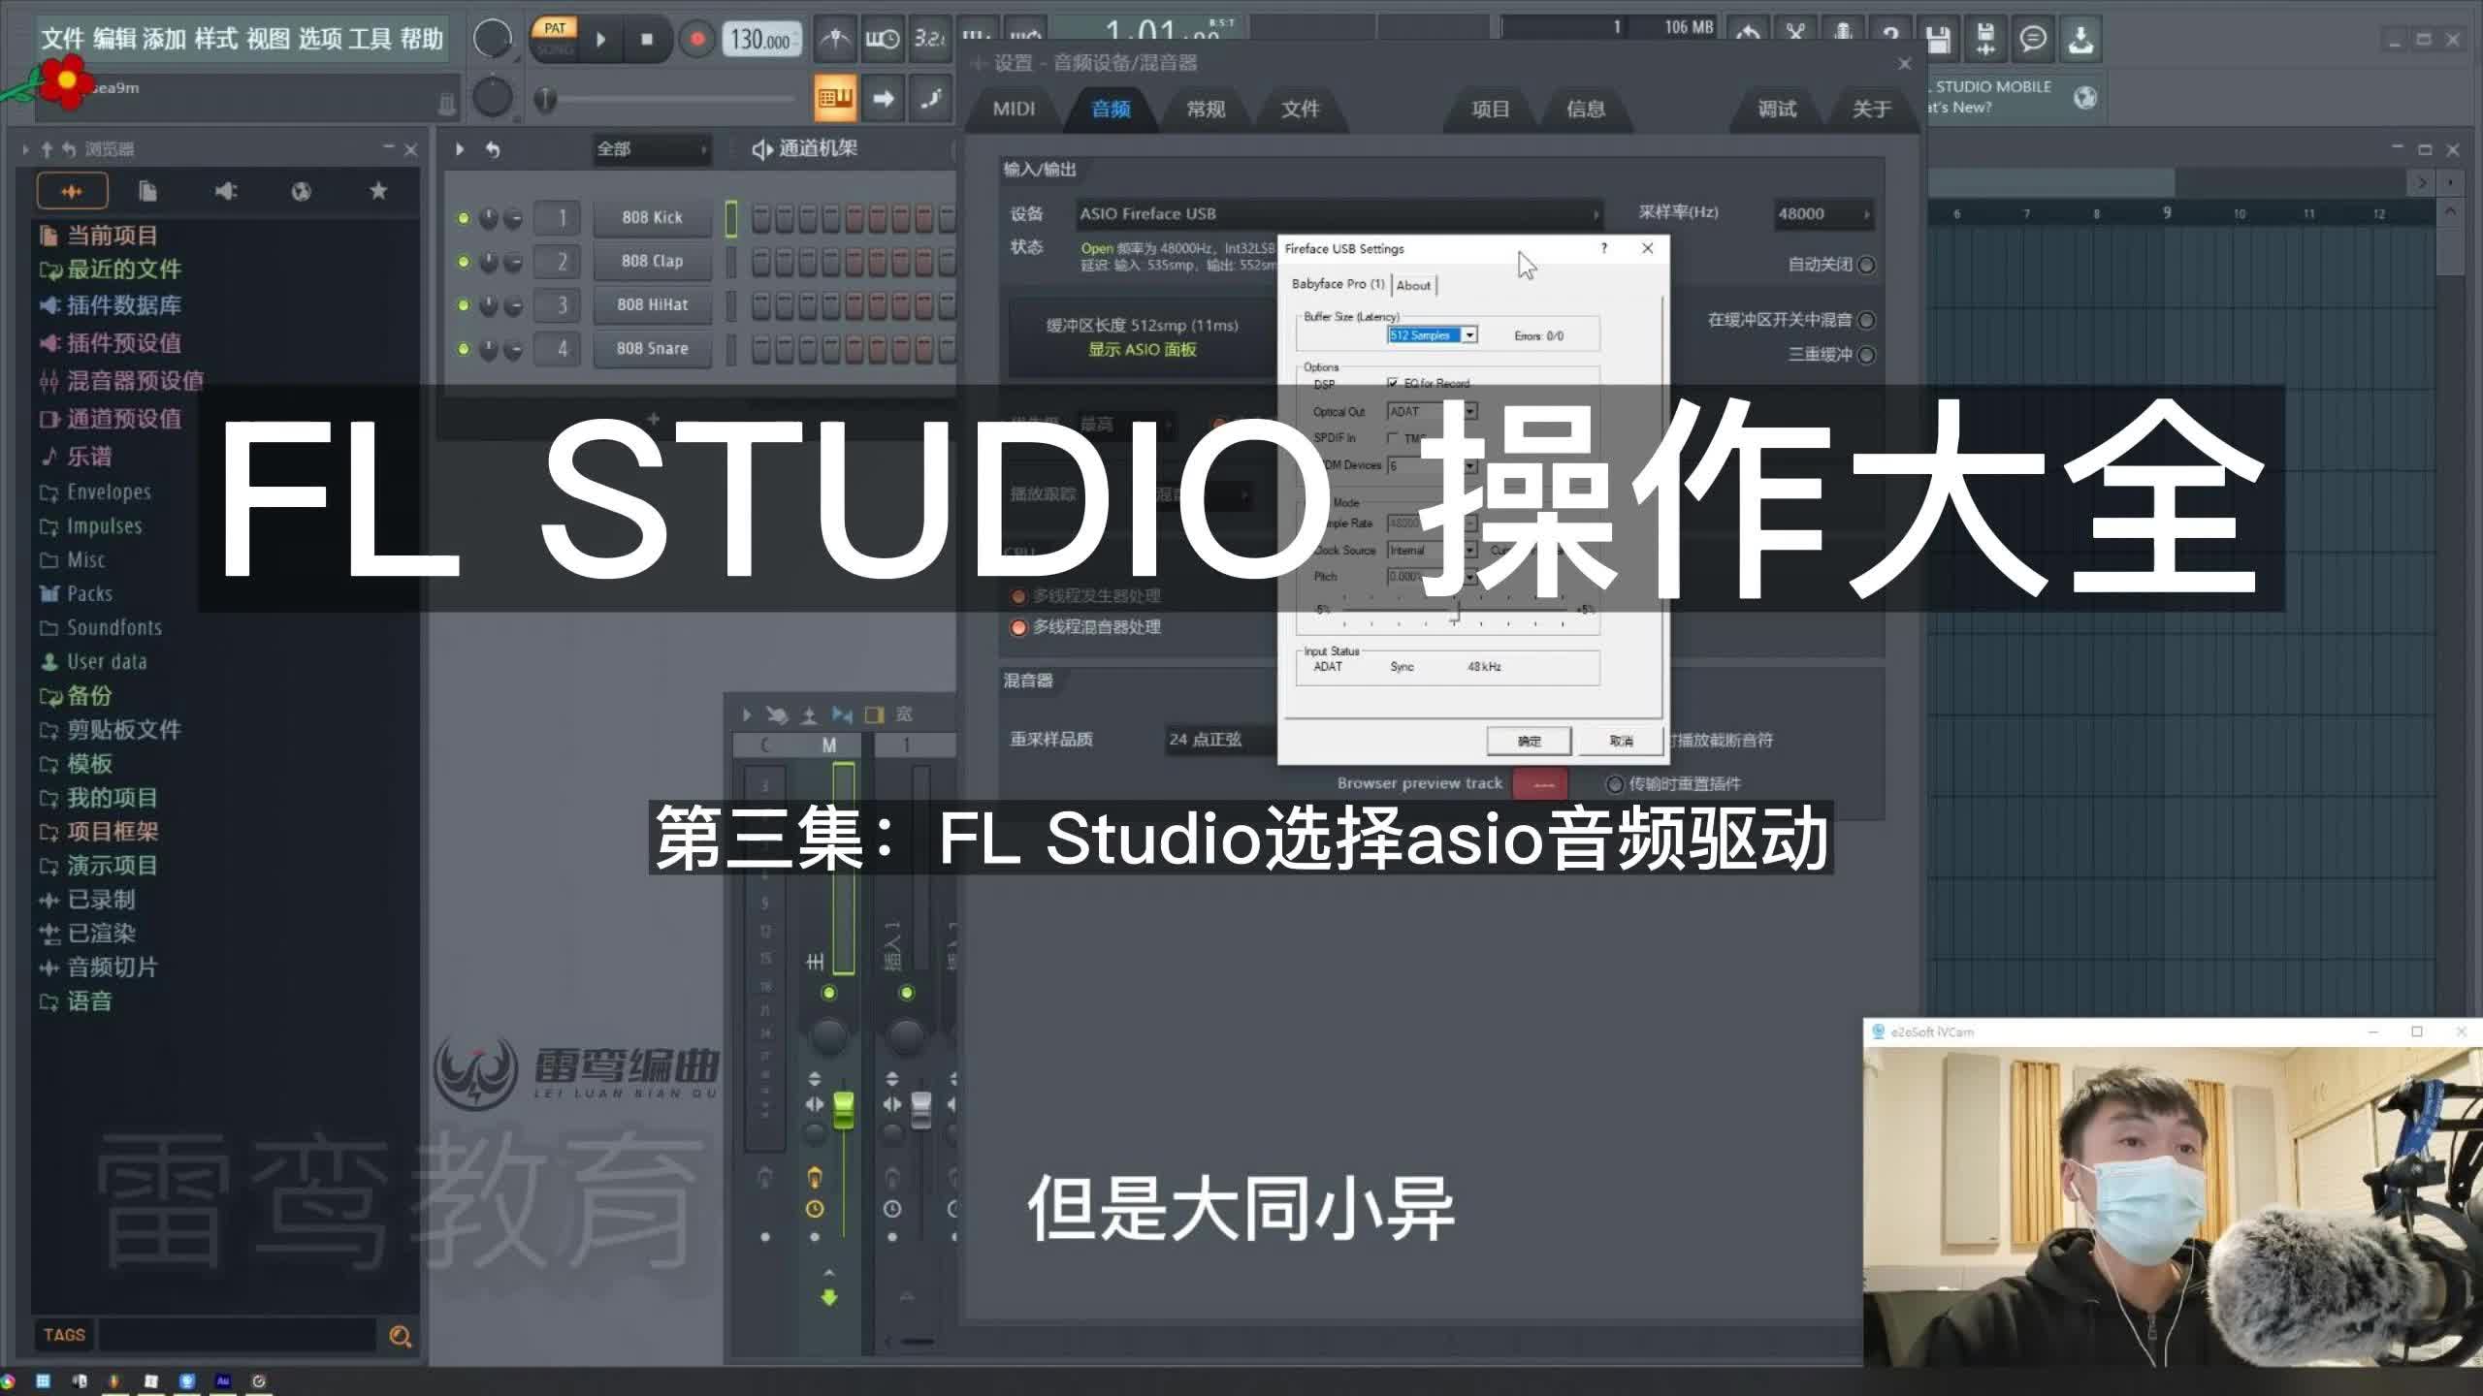The height and width of the screenshot is (1396, 2483).
Task: Click the render/export floppy icon
Action: [1984, 39]
